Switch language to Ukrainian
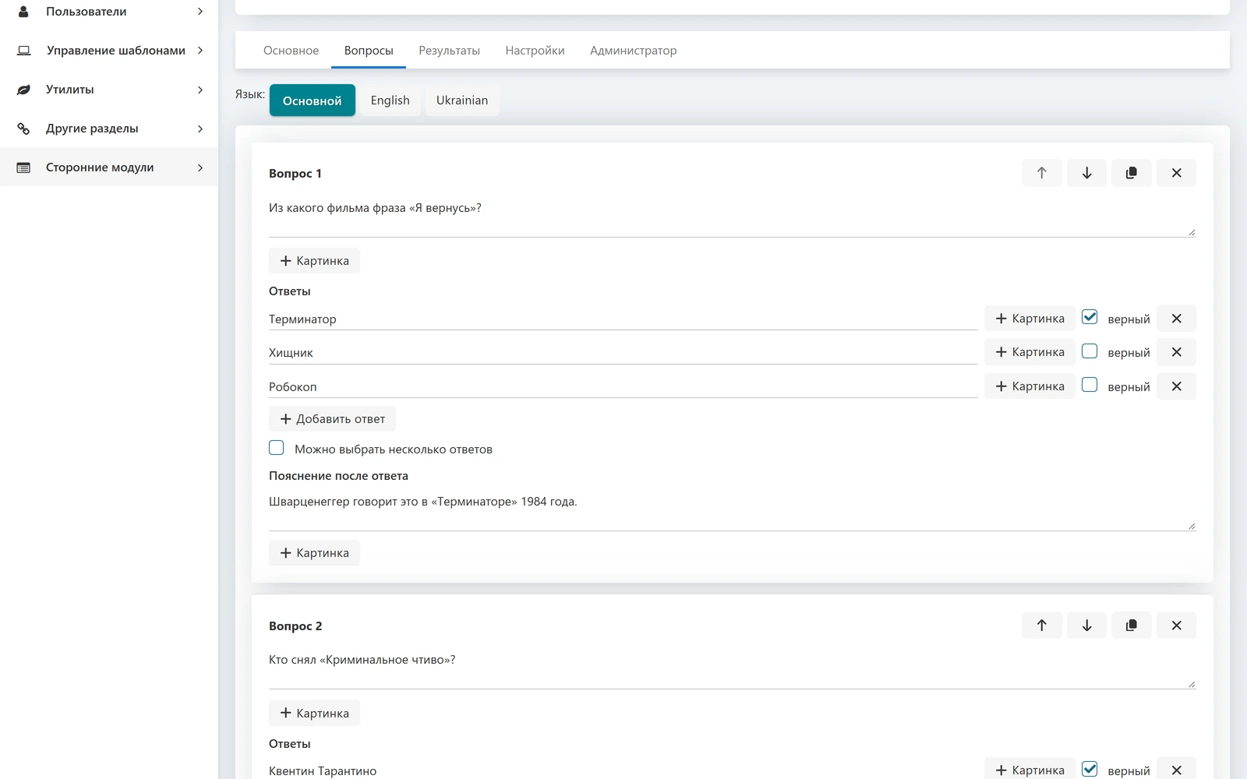The width and height of the screenshot is (1247, 779). tap(462, 100)
